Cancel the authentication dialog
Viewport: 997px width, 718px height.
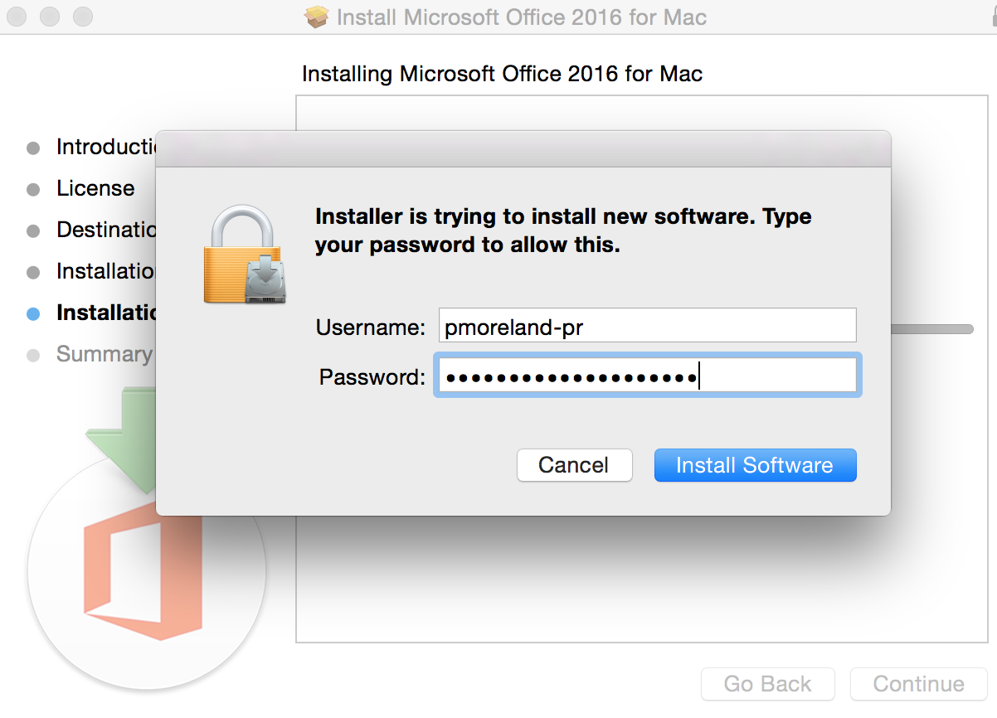tap(574, 465)
